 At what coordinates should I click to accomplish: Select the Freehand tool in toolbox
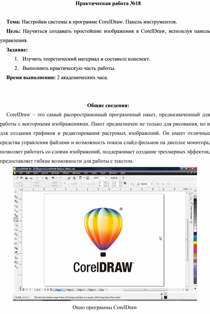(x=16, y=210)
